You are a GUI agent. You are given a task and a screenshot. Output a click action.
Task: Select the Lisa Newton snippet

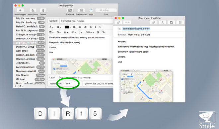[x=29, y=75]
